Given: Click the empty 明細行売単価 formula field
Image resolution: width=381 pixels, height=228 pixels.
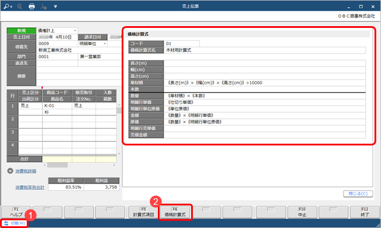Looking at the screenshot, I should pyautogui.click(x=265, y=129).
